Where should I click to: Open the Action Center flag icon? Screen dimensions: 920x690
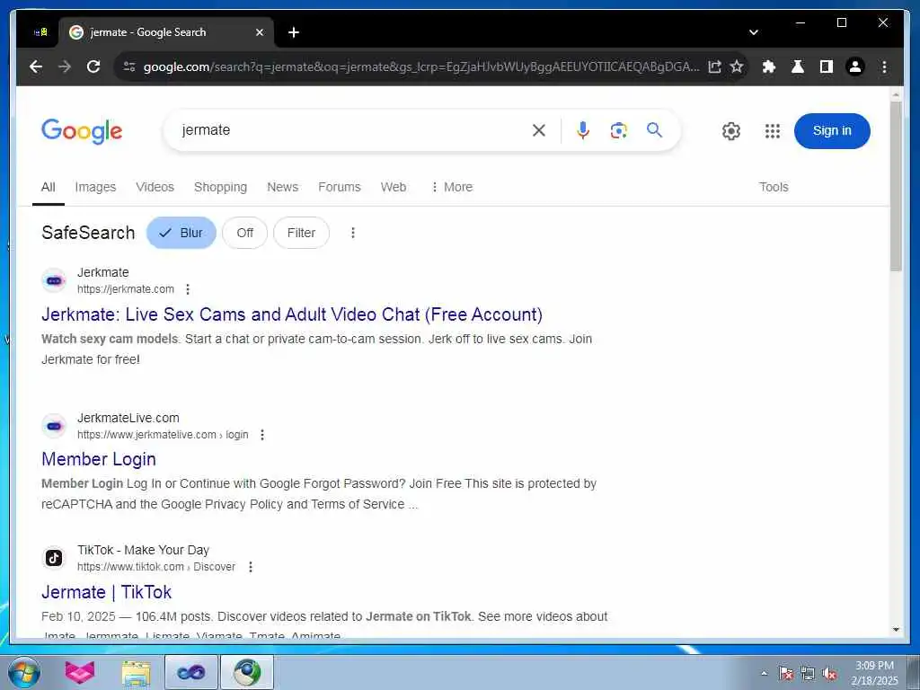pyautogui.click(x=785, y=674)
